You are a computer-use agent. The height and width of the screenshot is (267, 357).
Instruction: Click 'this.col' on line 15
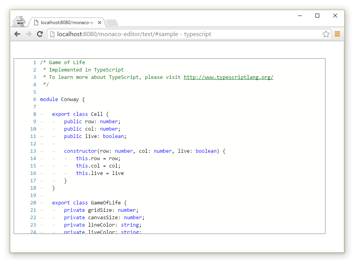[88, 166]
